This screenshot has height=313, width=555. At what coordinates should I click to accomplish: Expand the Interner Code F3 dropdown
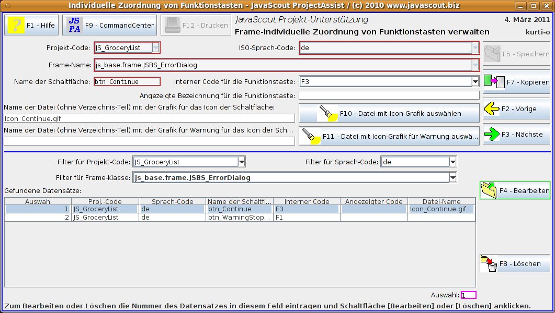tap(475, 81)
